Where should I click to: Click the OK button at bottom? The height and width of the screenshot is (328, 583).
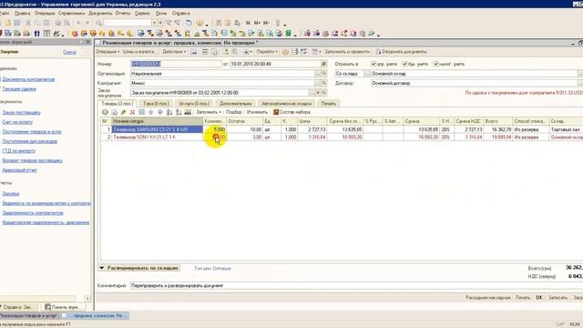[539, 298]
